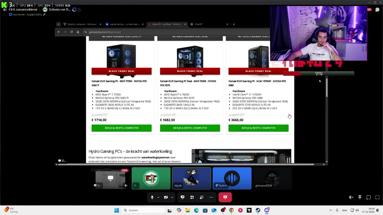Click the horizontal scrollbar under the stream
Screen dimensions: 383x215
pyautogui.click(x=186, y=164)
